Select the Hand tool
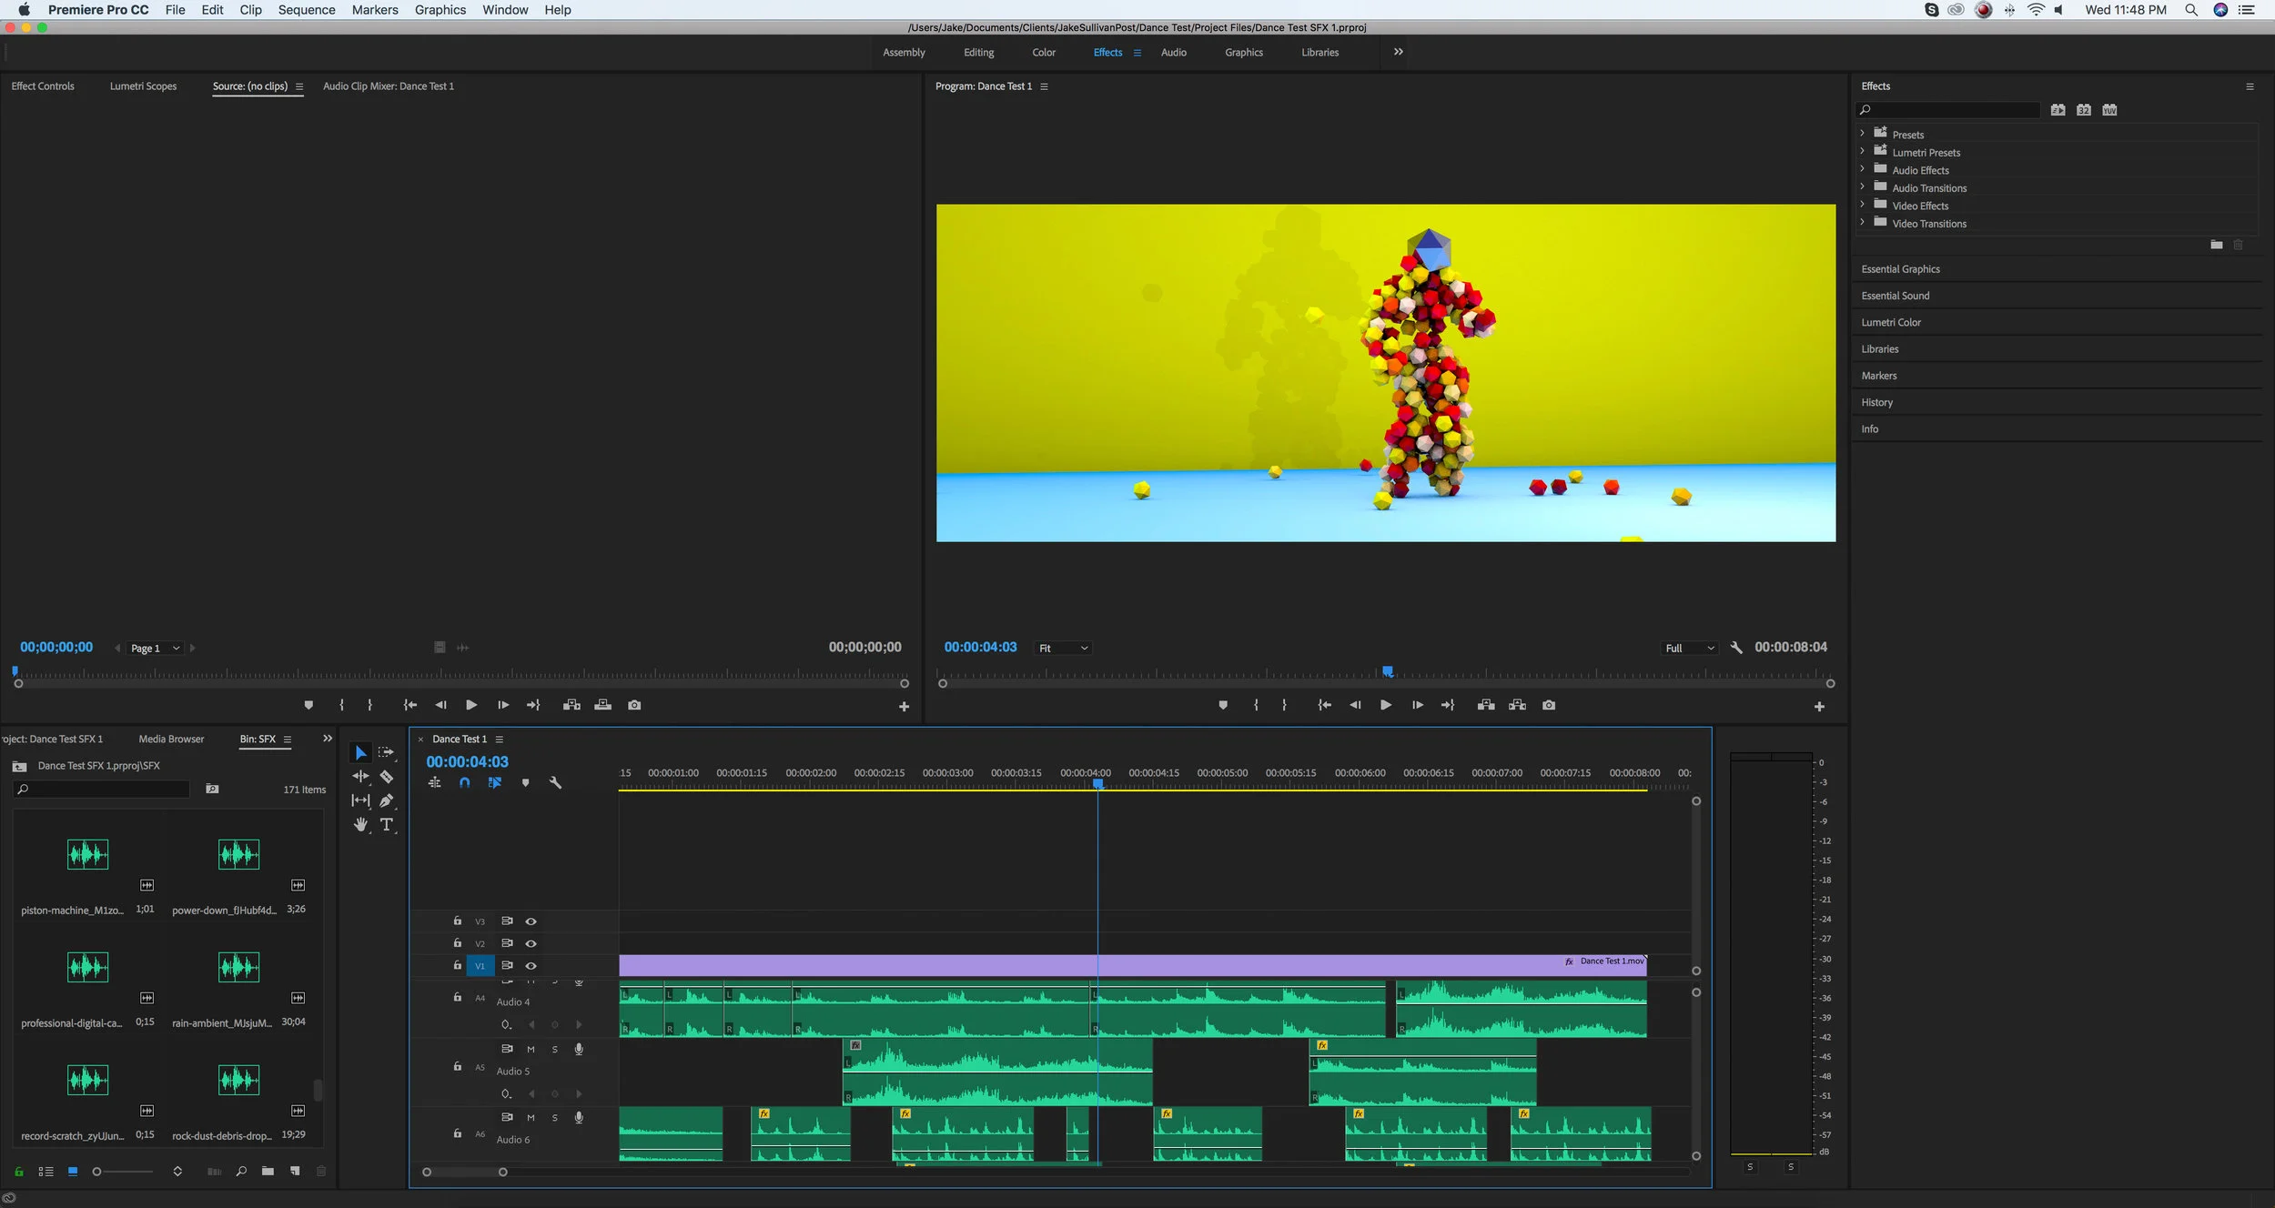 tap(360, 824)
